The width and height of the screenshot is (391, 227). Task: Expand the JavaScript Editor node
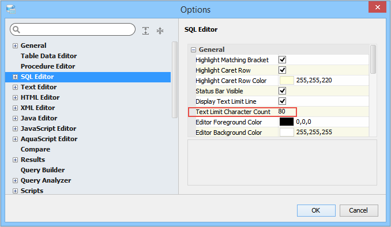pos(15,129)
